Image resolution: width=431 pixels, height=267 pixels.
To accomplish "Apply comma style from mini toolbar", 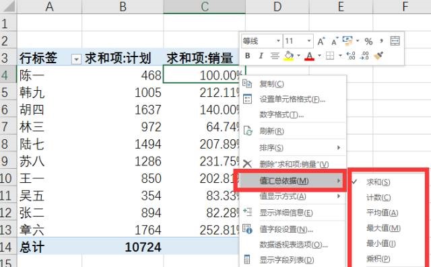I will coord(381,41).
